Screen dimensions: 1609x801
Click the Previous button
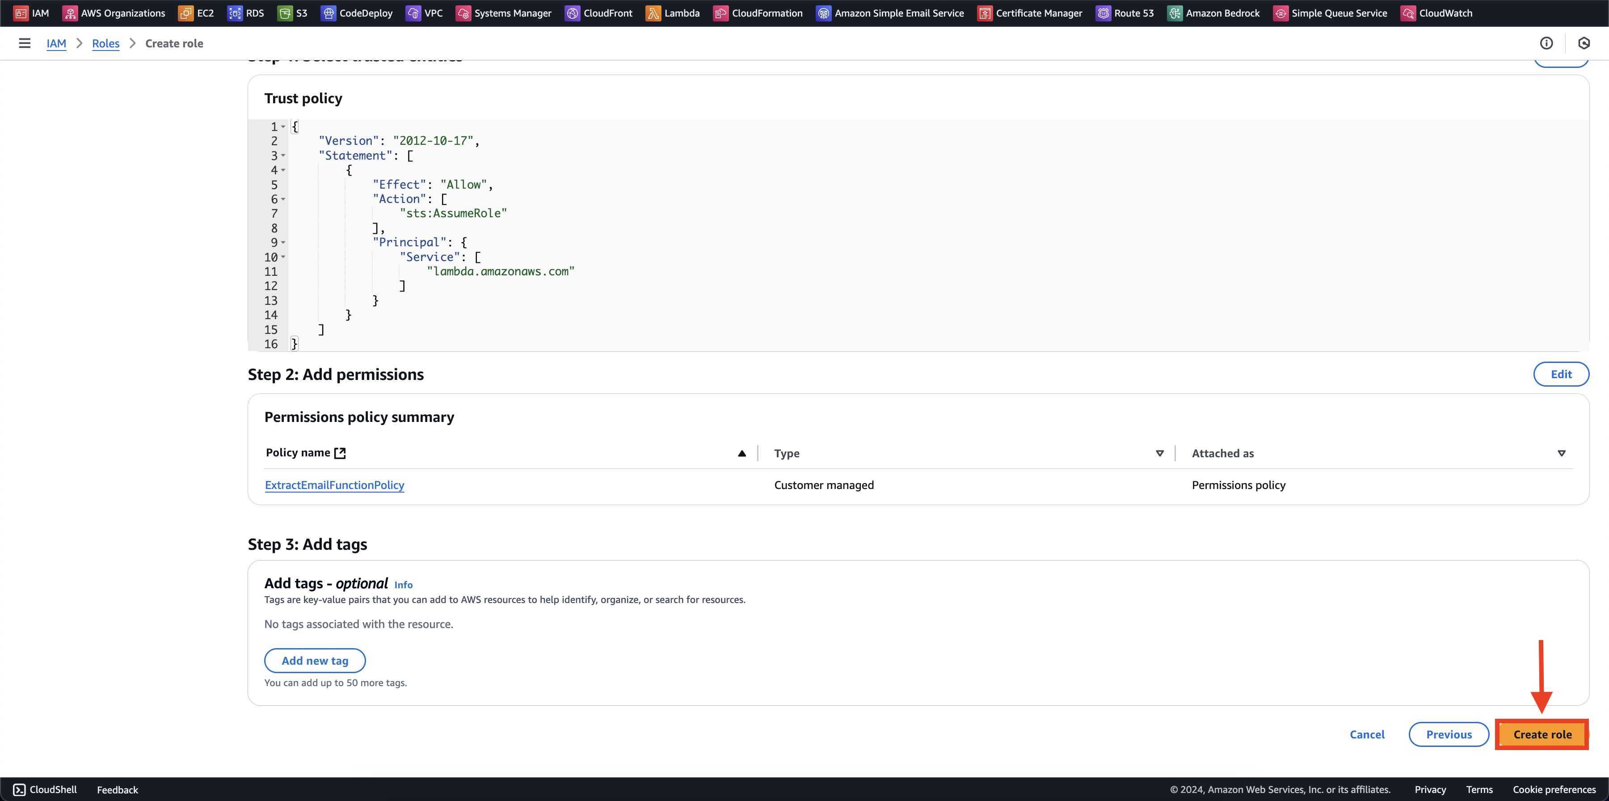point(1449,734)
